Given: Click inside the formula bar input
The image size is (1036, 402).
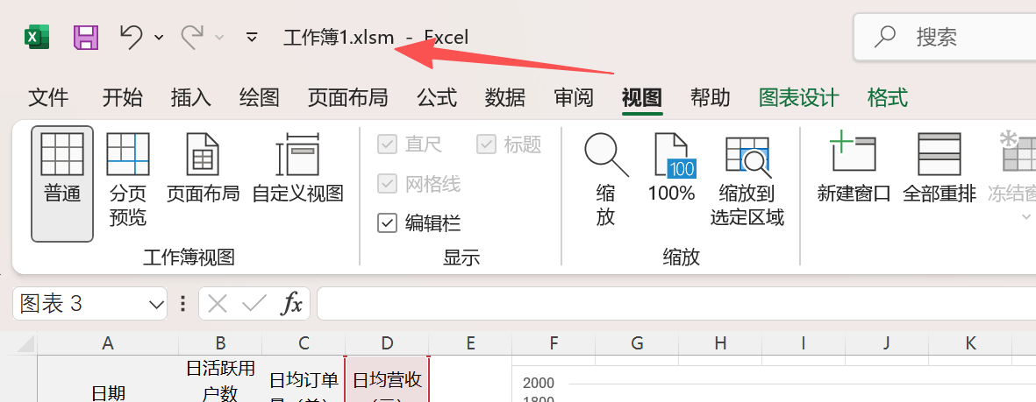Looking at the screenshot, I should coord(676,304).
